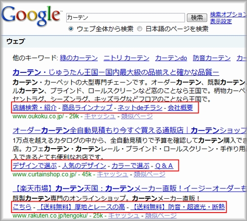Open 類似ページ link for www.oukoku.co.jp
This screenshot has width=247, height=221.
tap(137, 116)
